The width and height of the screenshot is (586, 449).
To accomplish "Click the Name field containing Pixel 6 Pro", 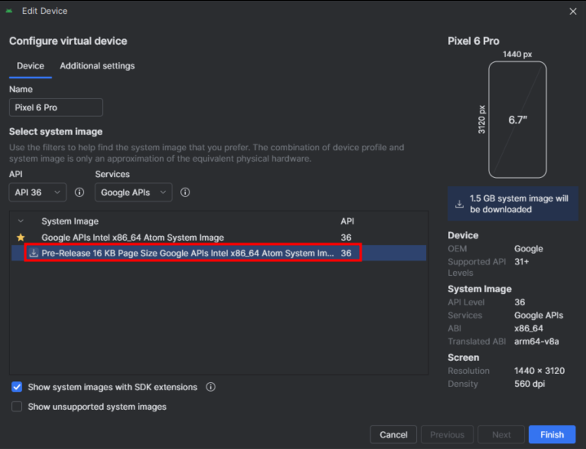I will pos(55,107).
